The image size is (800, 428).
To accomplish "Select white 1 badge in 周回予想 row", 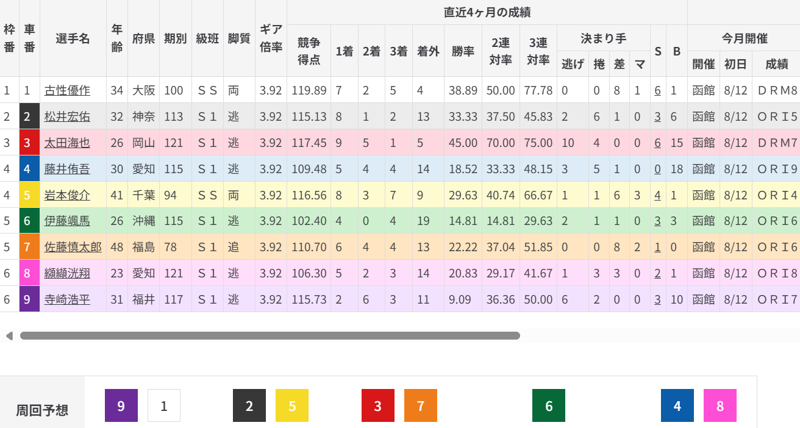I will 164,405.
